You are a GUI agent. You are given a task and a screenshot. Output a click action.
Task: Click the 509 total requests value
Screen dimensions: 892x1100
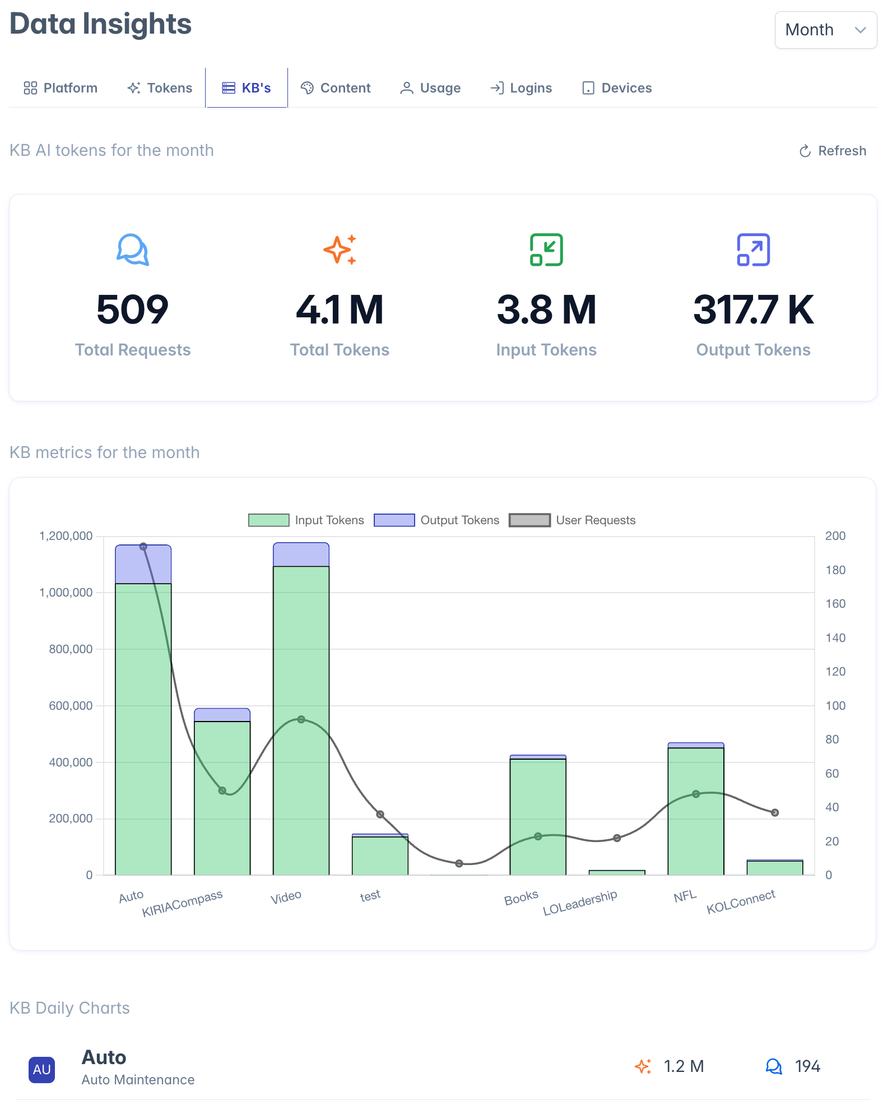133,309
